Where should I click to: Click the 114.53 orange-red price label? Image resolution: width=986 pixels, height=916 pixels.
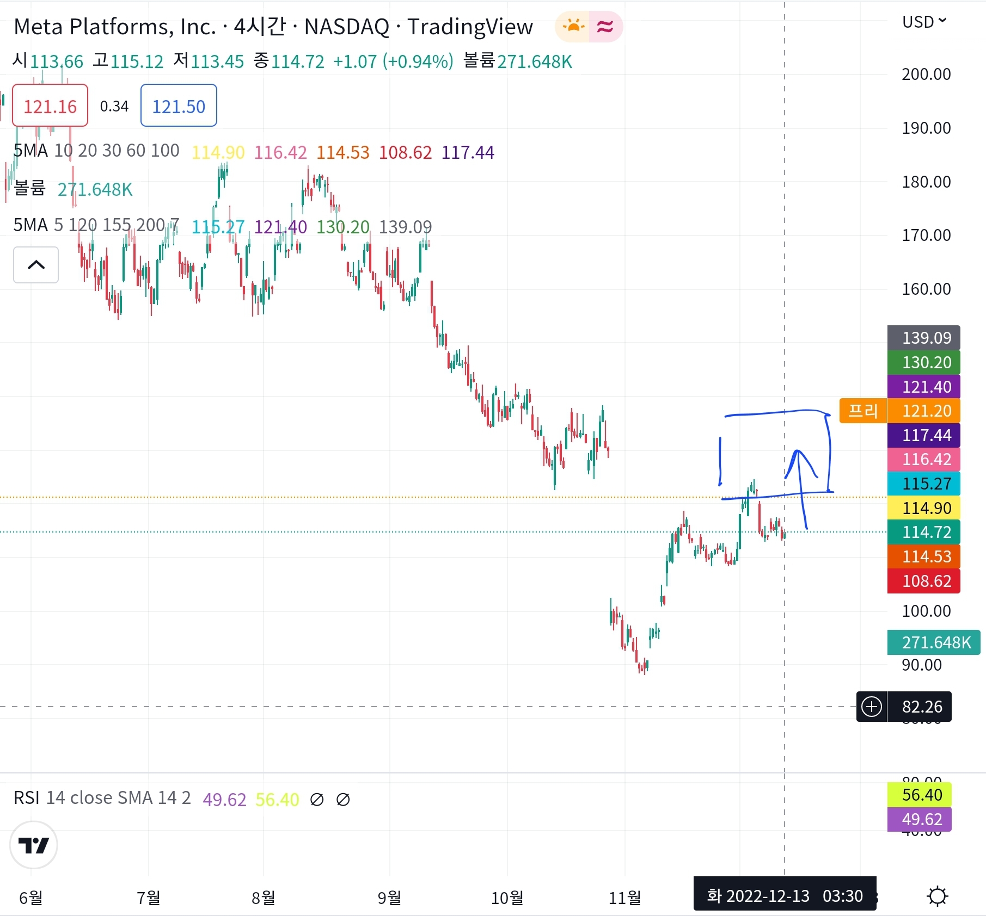click(923, 556)
